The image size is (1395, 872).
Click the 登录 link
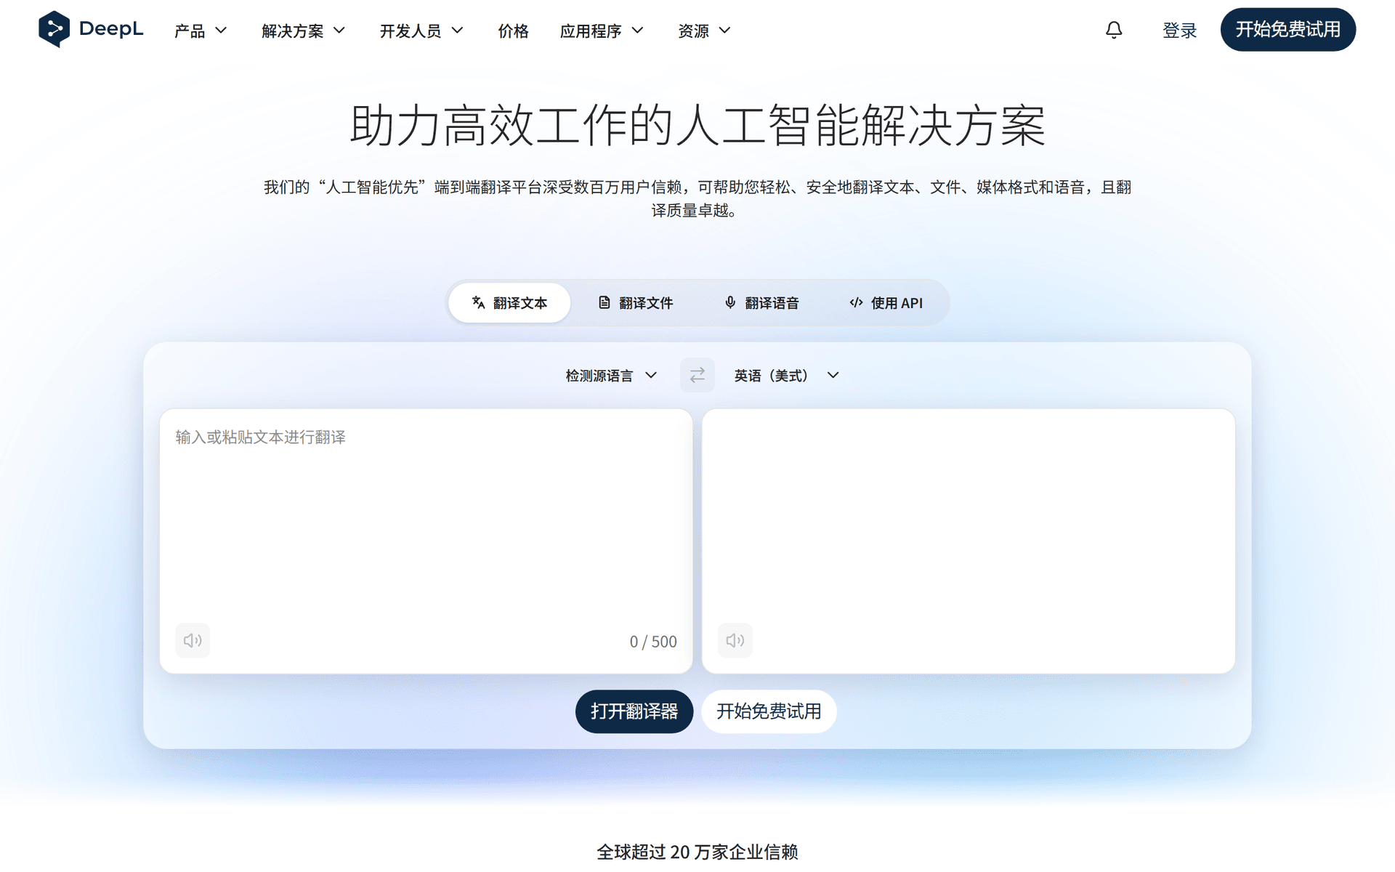[1179, 31]
